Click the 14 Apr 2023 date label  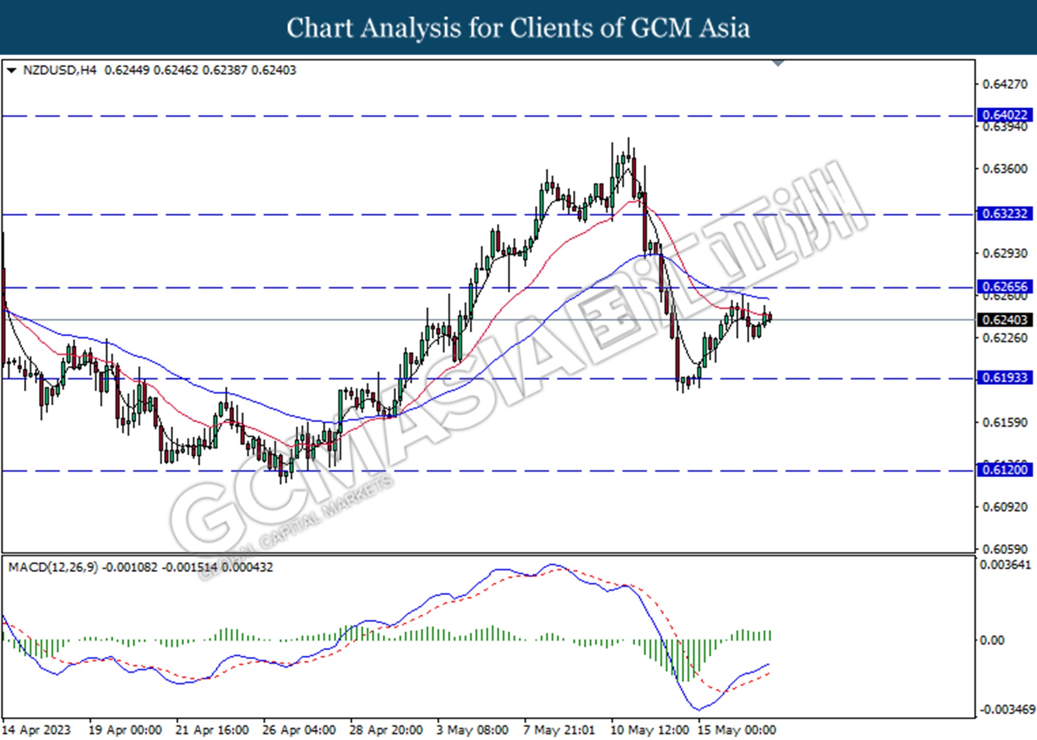tap(36, 730)
